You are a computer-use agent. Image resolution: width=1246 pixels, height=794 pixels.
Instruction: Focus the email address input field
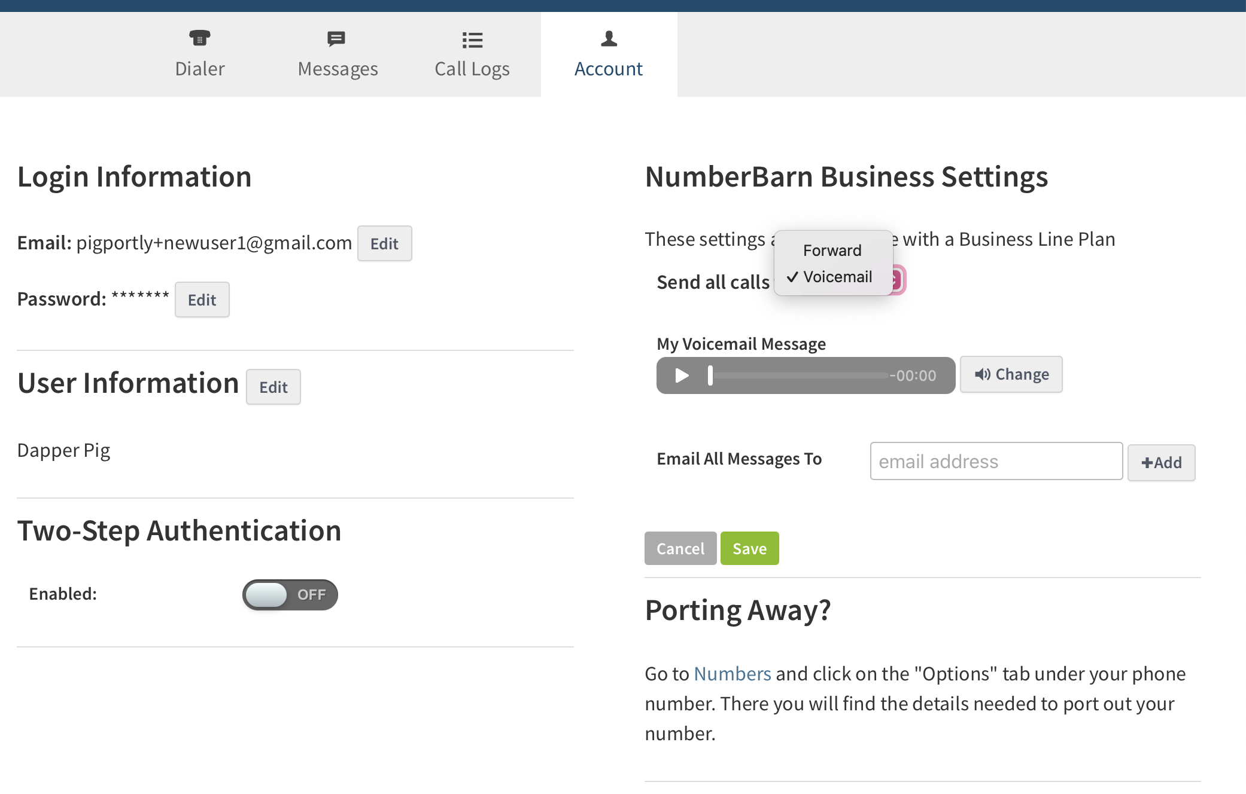point(996,461)
